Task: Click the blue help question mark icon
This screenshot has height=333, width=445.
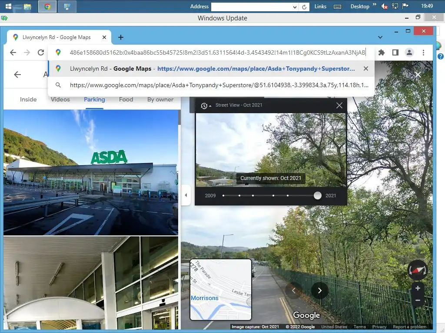Action: pyautogui.click(x=441, y=56)
